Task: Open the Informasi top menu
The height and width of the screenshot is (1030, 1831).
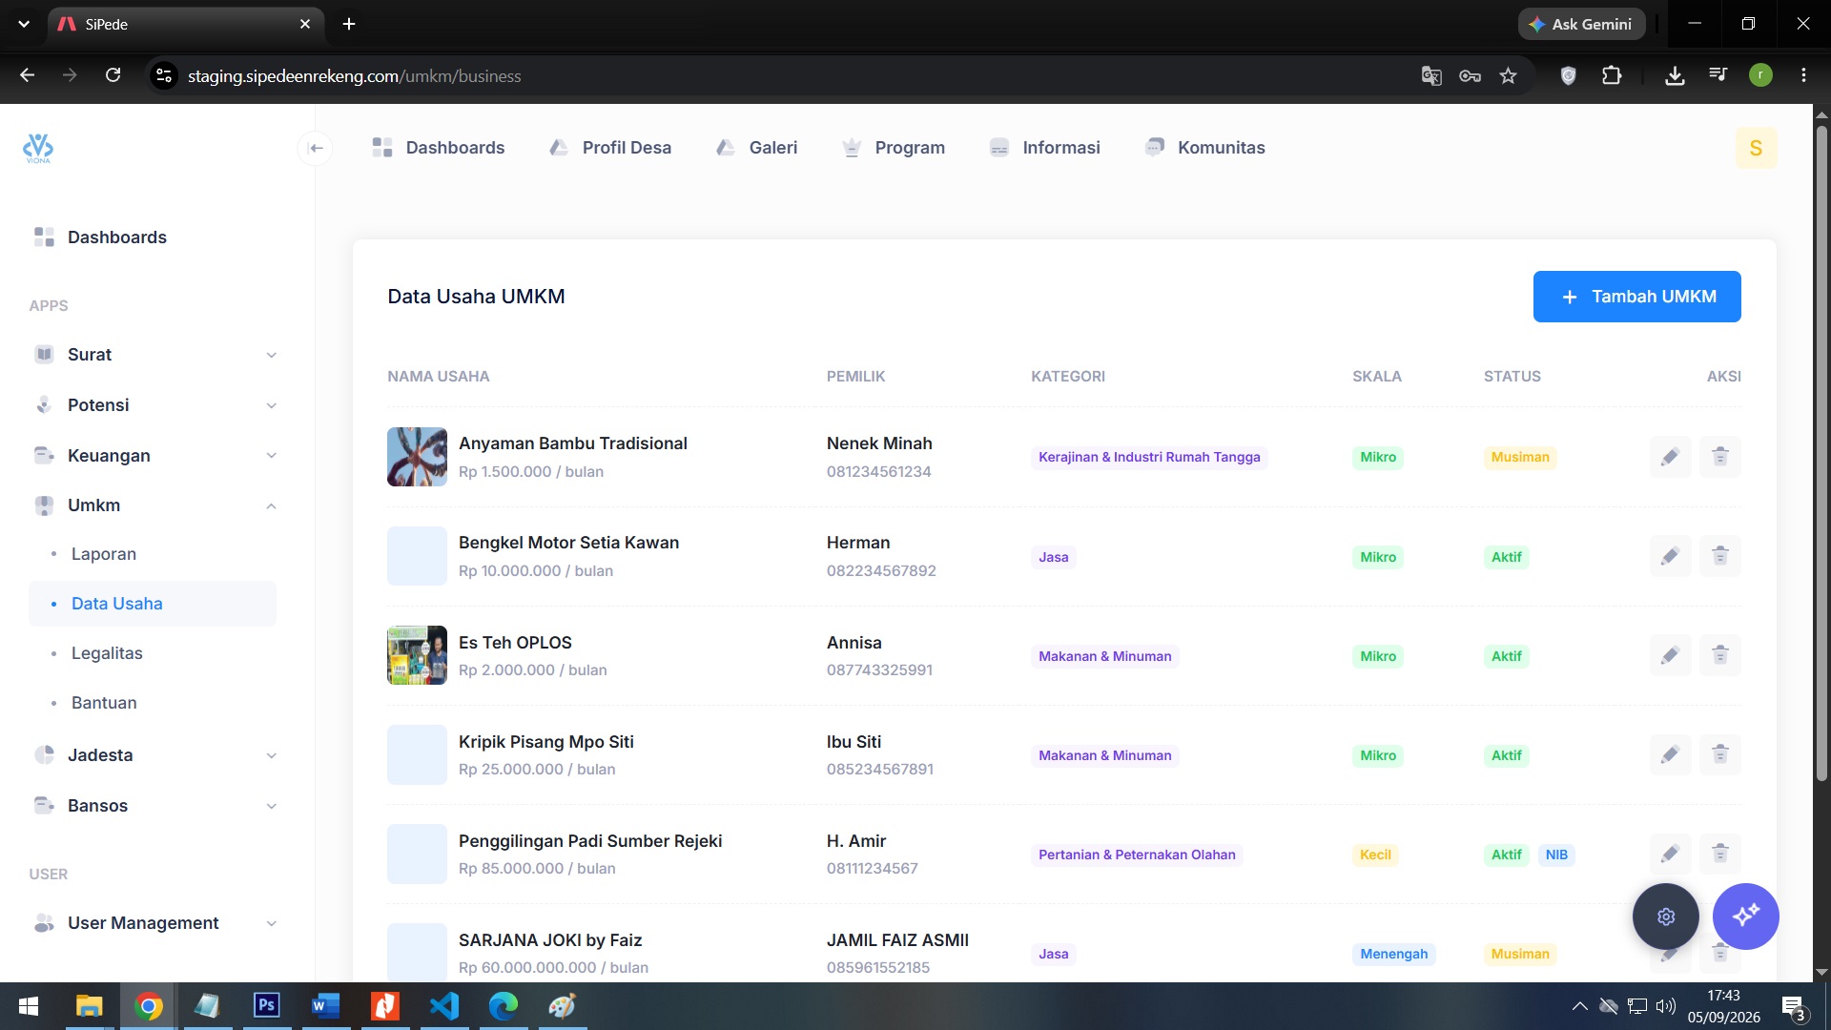Action: [x=1045, y=148]
